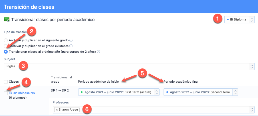Click the blue dot in end period selector
Screen dimensions: 258x116
click(167, 92)
